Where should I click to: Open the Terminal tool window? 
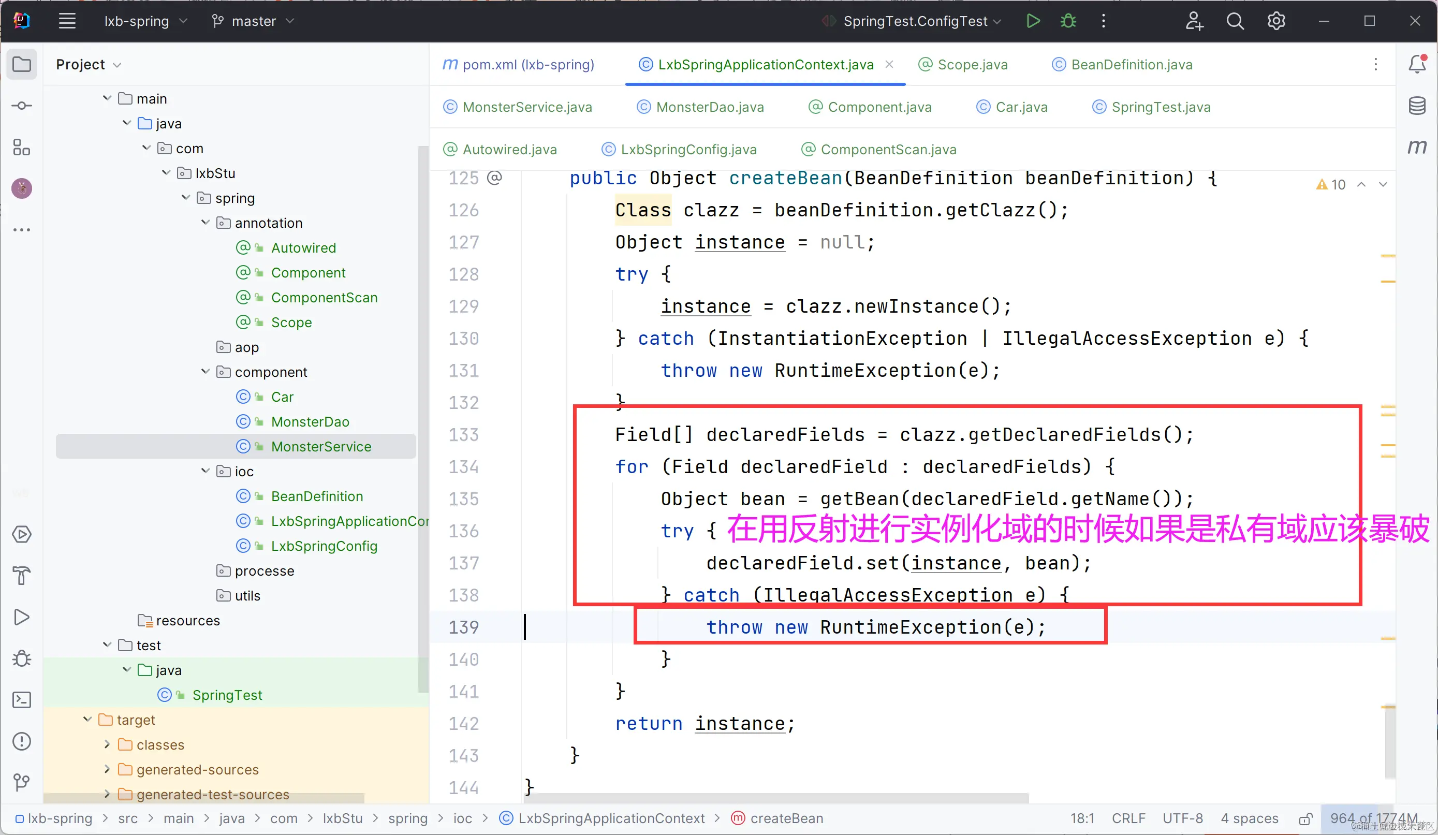(22, 700)
